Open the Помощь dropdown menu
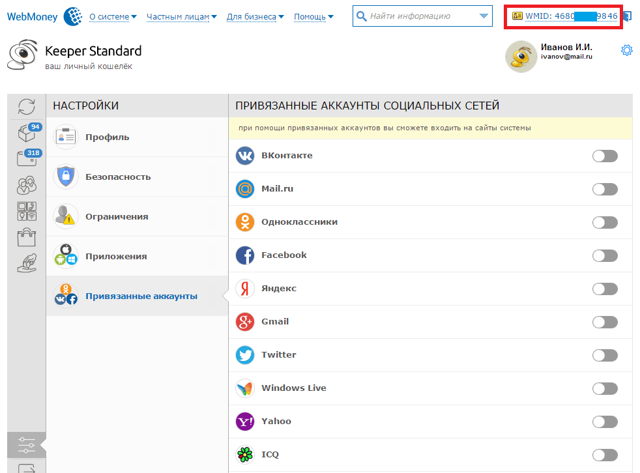The width and height of the screenshot is (640, 473). [313, 17]
